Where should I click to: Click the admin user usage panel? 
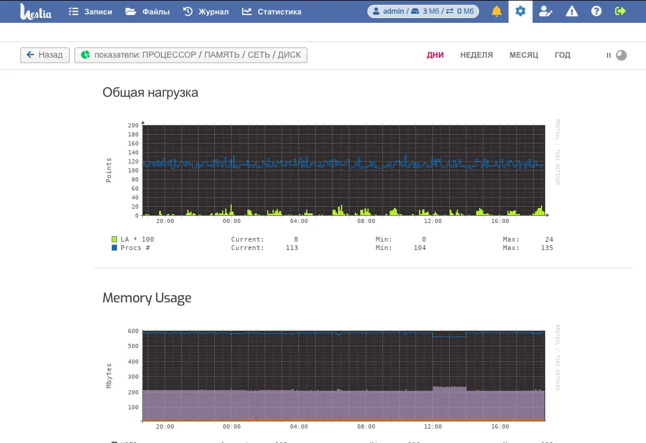pos(423,11)
